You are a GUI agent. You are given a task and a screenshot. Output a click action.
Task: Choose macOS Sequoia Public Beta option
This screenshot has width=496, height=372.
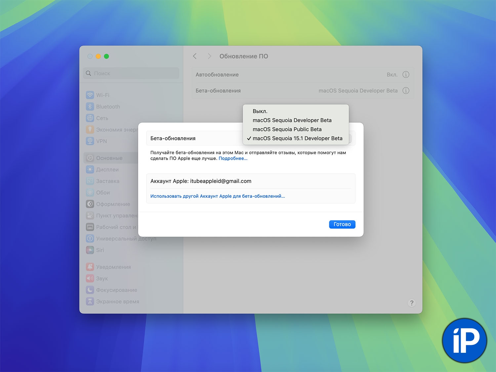point(287,129)
